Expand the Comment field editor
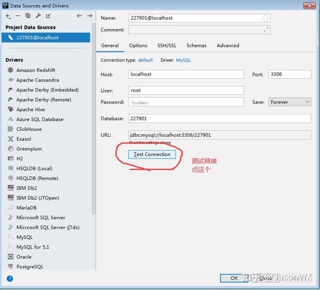The height and width of the screenshot is (290, 320). click(x=266, y=30)
